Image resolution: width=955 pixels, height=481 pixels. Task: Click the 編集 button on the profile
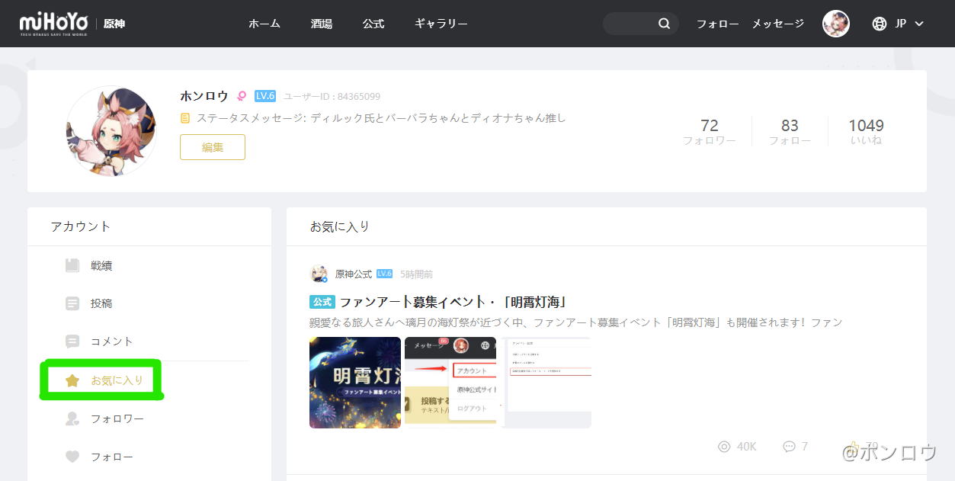tap(212, 146)
